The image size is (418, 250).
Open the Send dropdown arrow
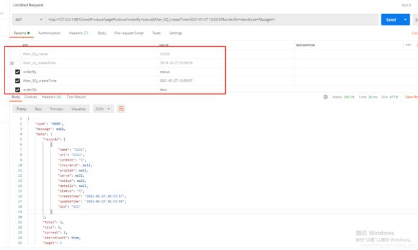coord(405,20)
